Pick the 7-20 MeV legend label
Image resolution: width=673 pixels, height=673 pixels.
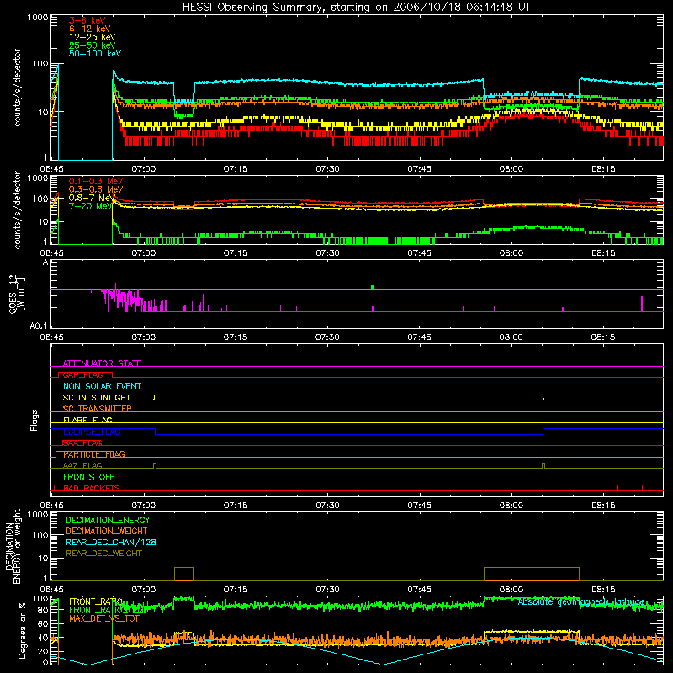pos(91,206)
